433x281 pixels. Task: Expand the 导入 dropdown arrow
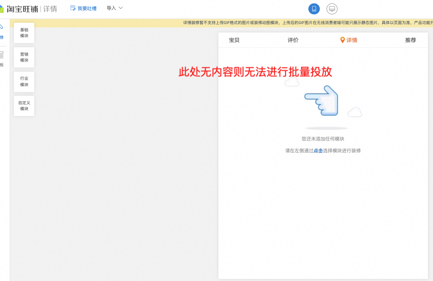coord(121,8)
